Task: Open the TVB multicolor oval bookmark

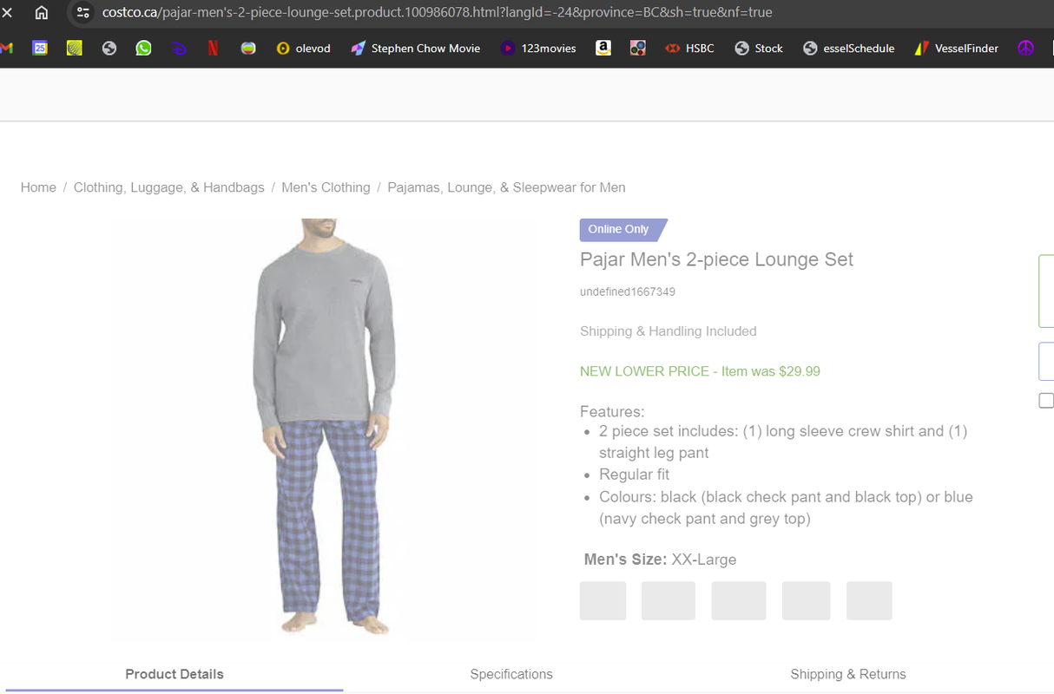Action: pyautogui.click(x=248, y=49)
